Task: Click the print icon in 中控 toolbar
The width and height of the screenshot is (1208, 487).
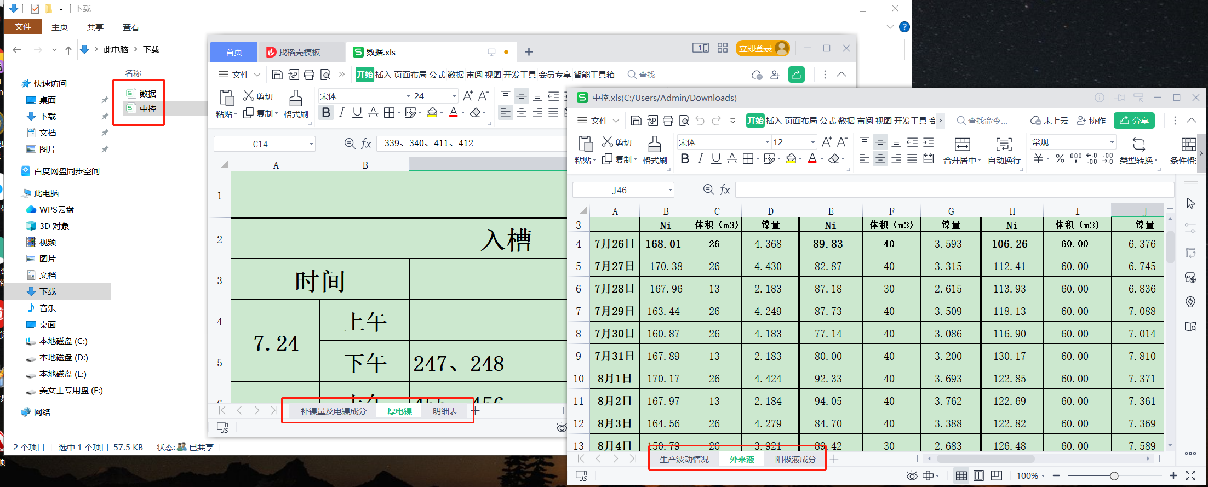Action: 668,121
